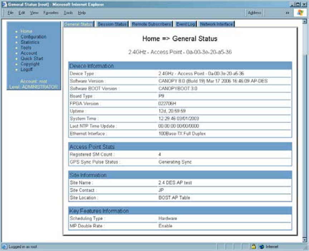
Task: Click the Site Contact value JP
Action: pyautogui.click(x=161, y=190)
